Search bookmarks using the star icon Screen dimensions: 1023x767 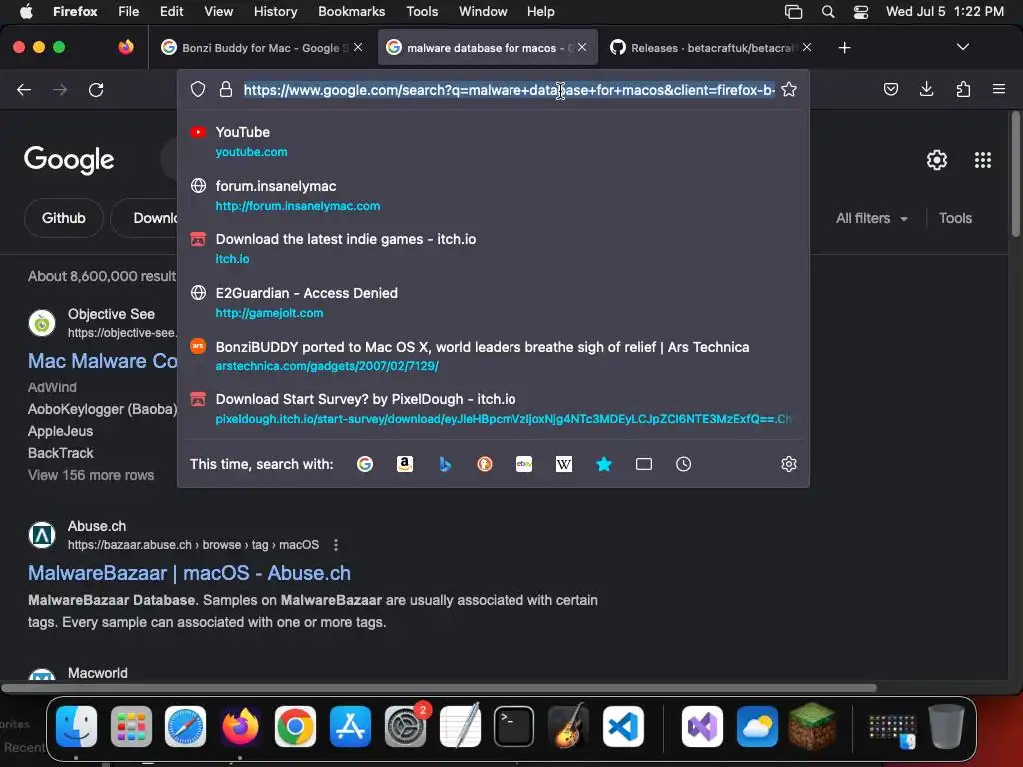click(604, 464)
